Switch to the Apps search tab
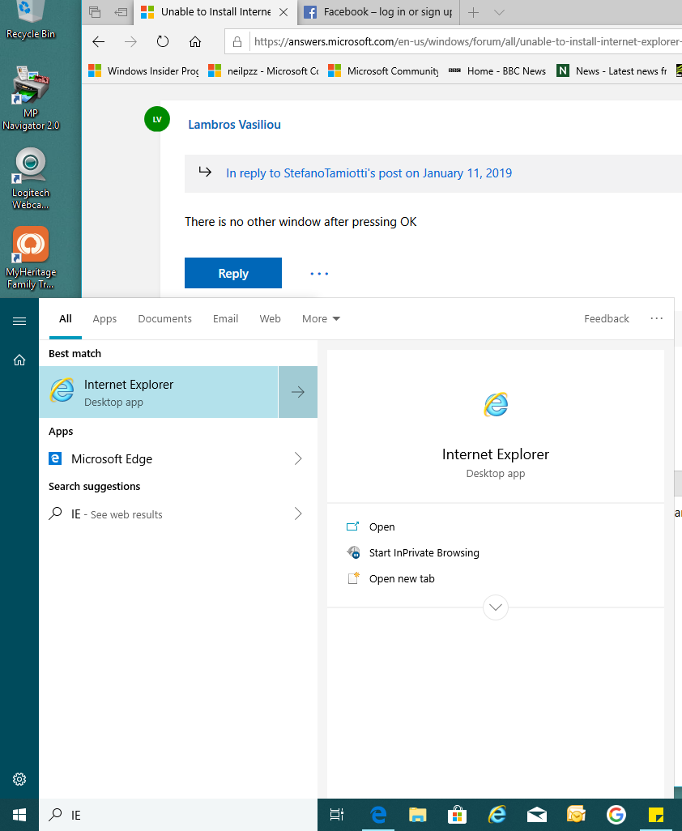682x831 pixels. click(x=104, y=318)
